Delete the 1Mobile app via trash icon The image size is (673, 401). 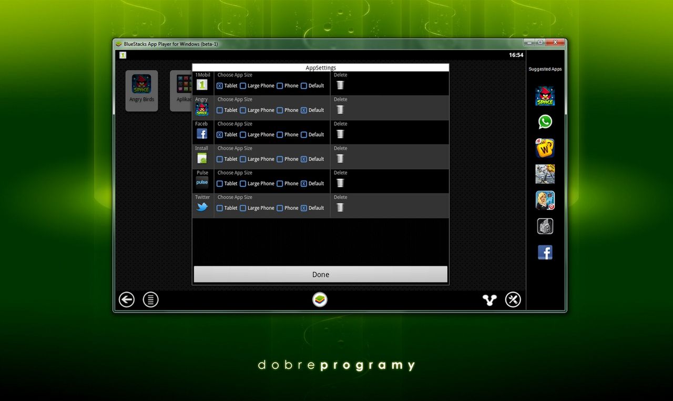(340, 85)
